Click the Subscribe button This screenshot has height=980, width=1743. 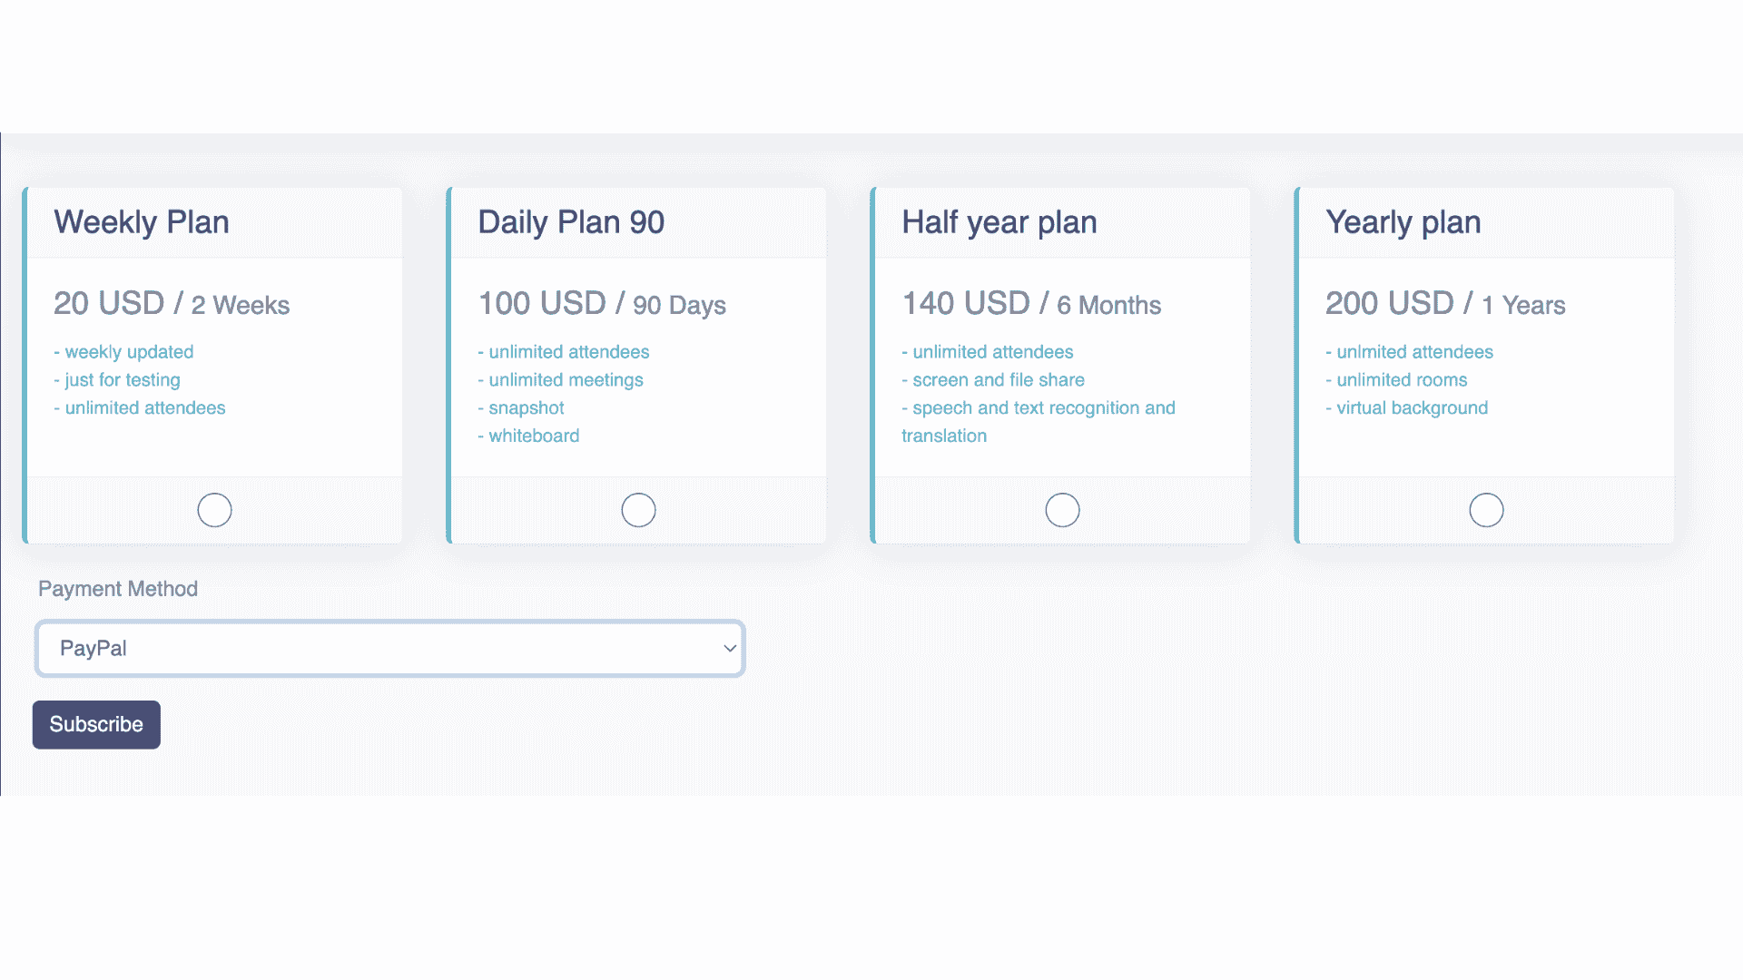pos(96,724)
